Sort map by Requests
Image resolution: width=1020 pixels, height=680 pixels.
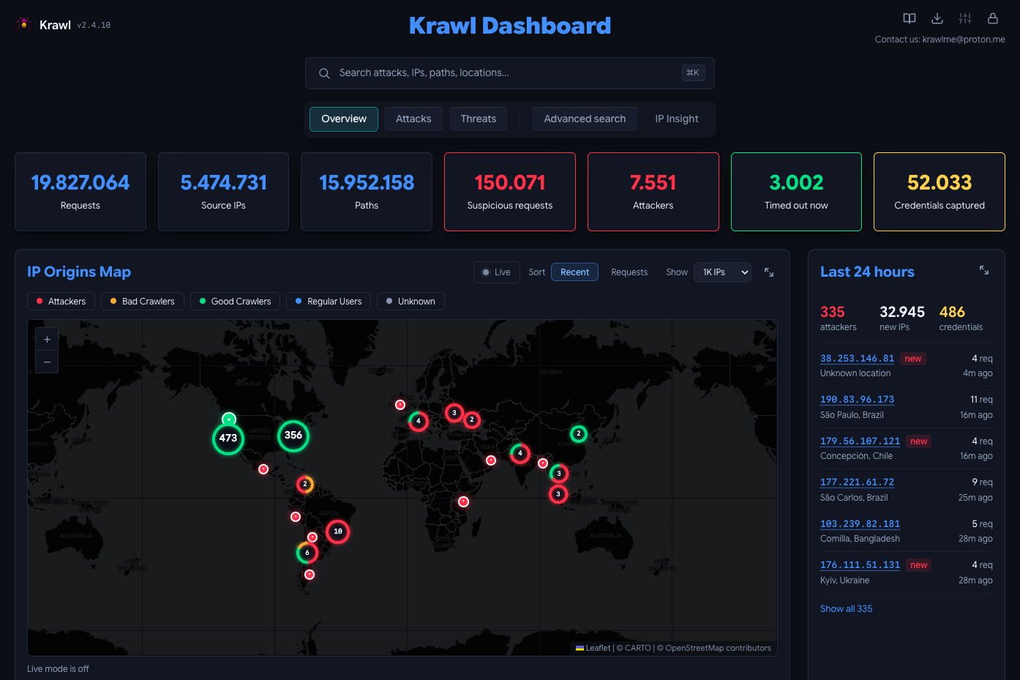(x=629, y=272)
